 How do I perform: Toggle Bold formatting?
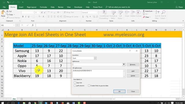click(x=23, y=17)
